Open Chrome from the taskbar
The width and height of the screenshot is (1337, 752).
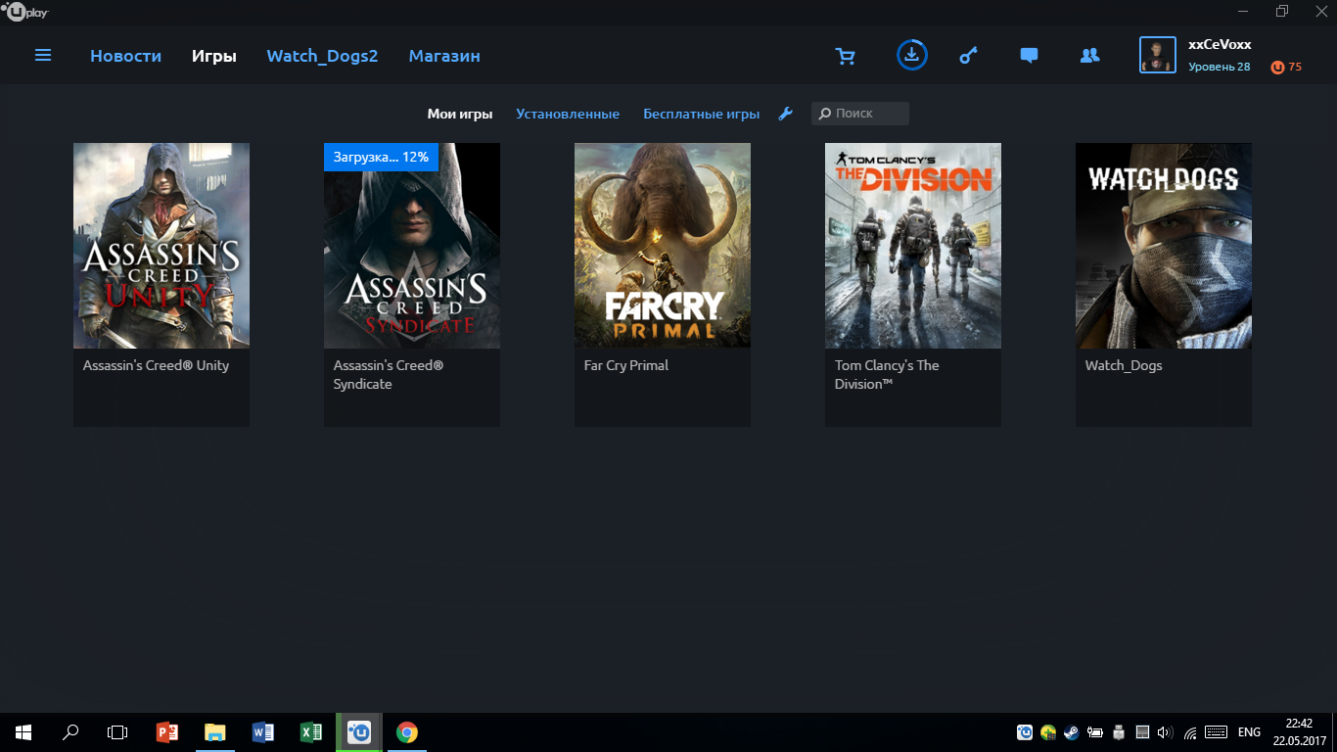click(407, 732)
